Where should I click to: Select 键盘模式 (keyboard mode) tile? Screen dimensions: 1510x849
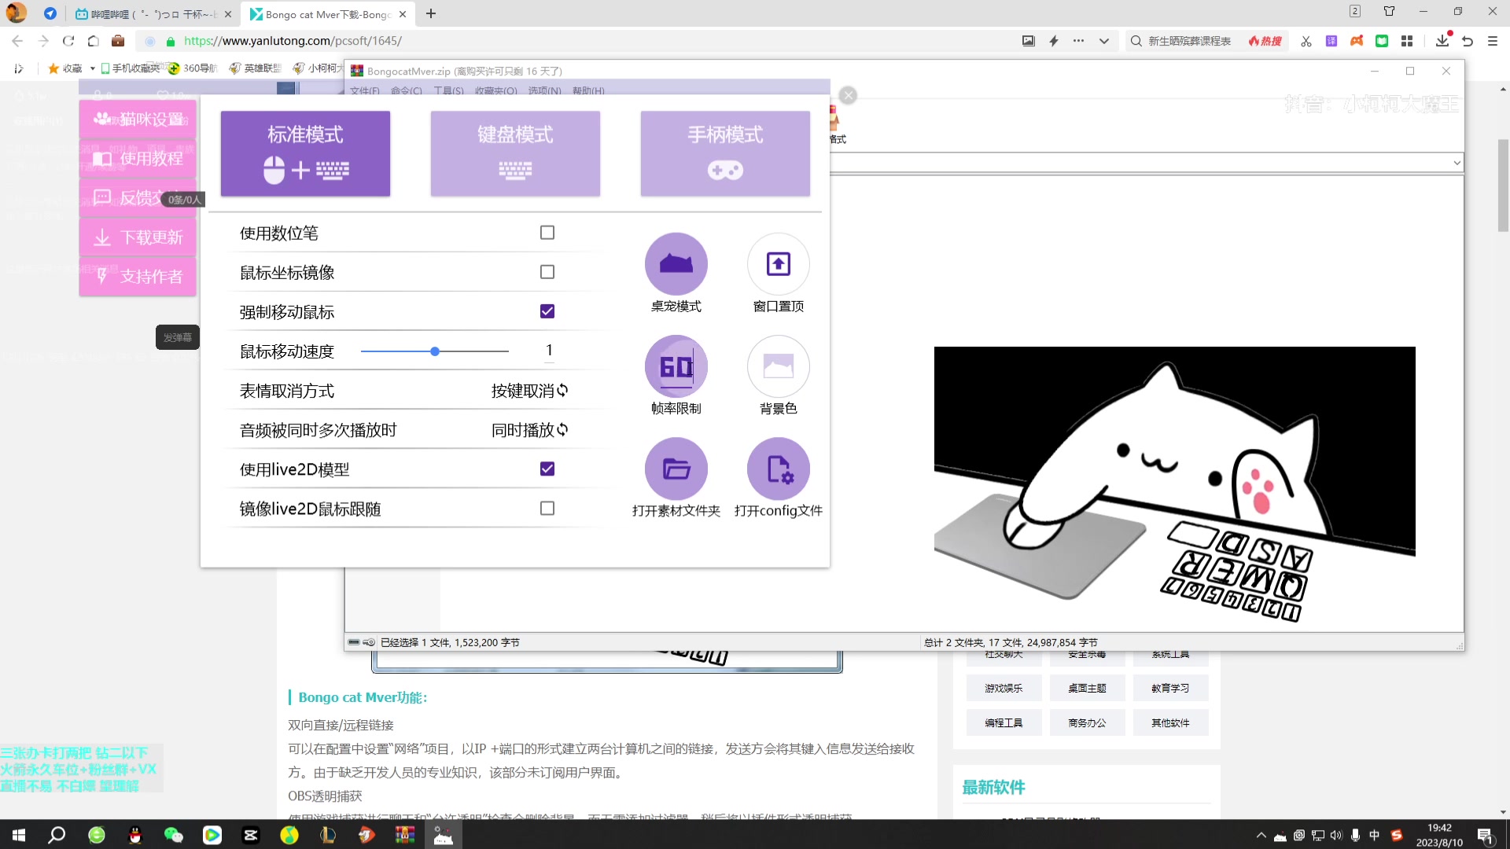click(515, 153)
